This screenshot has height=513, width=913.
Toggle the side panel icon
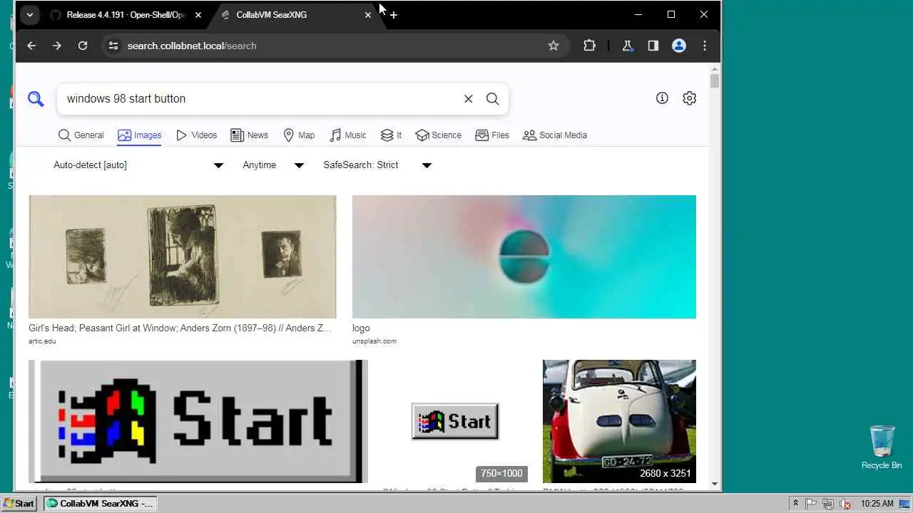pyautogui.click(x=653, y=46)
